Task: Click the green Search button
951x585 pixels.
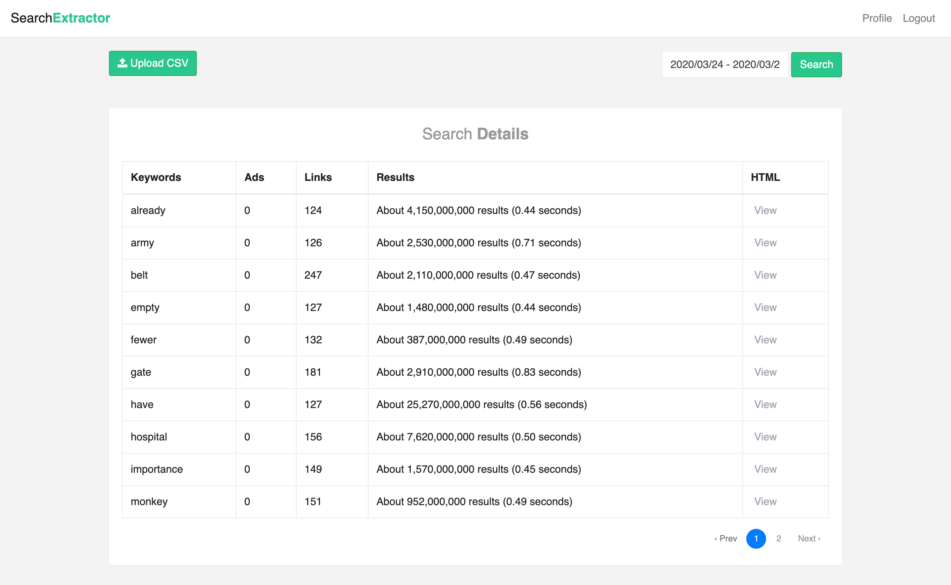Action: [x=816, y=65]
